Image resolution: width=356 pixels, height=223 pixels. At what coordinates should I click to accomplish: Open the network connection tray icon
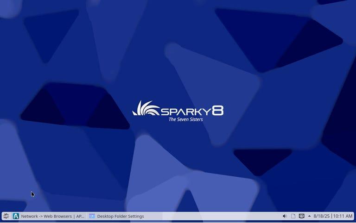[301, 216]
